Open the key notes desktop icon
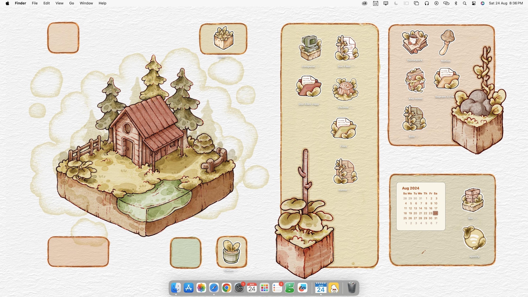The width and height of the screenshot is (528, 297). (x=415, y=80)
